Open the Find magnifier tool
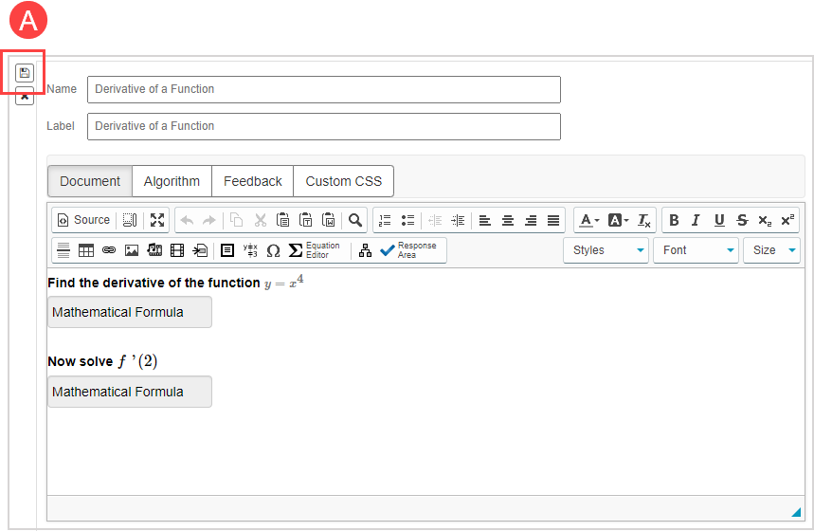The image size is (814, 531). [x=355, y=220]
